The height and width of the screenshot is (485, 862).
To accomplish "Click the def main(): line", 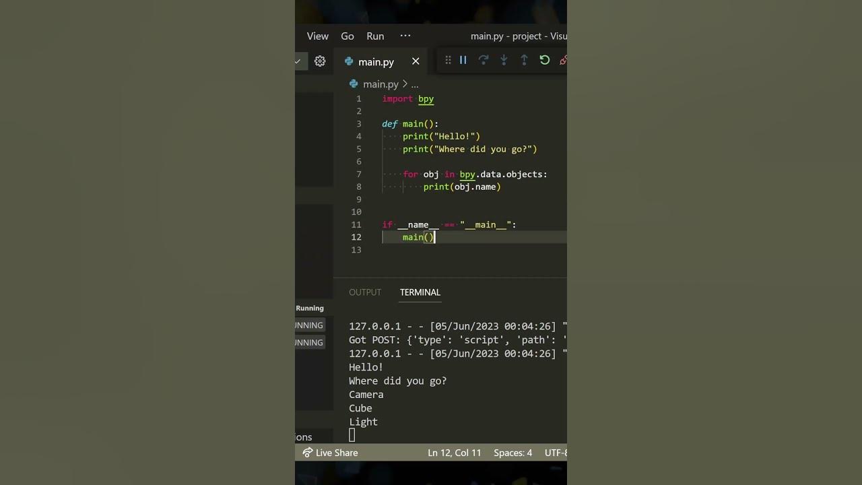I will (x=410, y=124).
